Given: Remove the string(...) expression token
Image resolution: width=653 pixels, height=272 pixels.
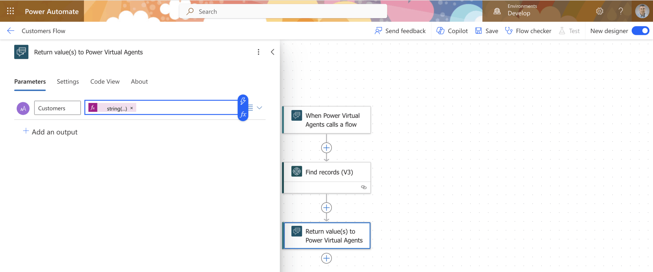Looking at the screenshot, I should pyautogui.click(x=132, y=108).
